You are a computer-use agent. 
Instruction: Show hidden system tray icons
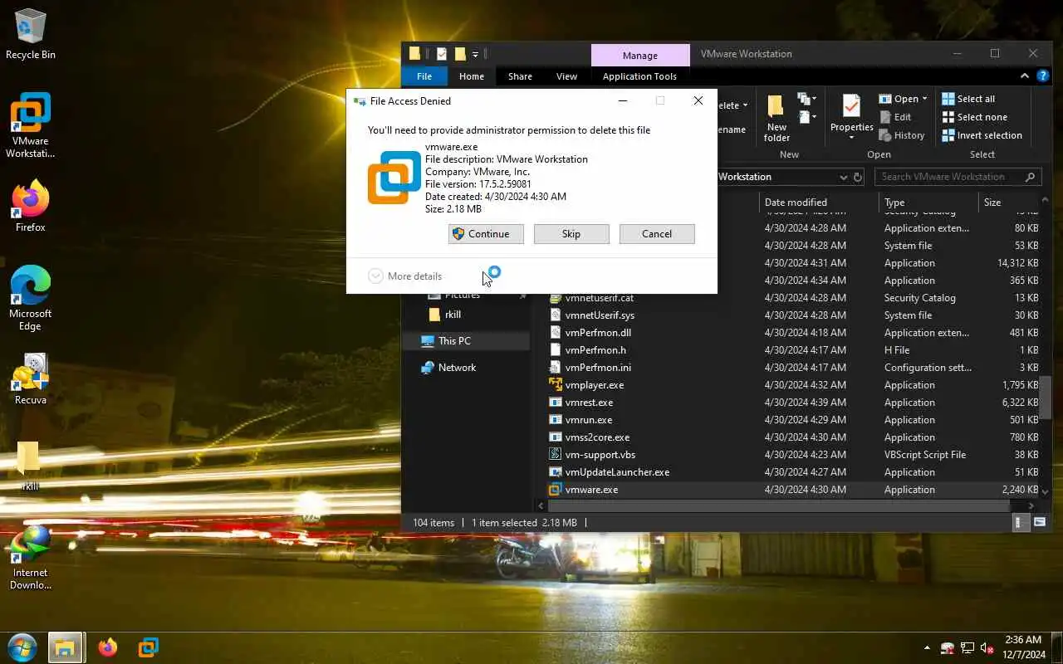(x=927, y=648)
